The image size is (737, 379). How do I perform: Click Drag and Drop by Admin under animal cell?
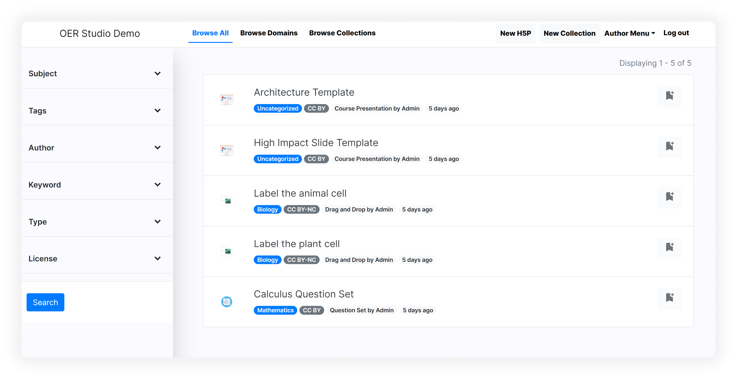[x=359, y=209]
